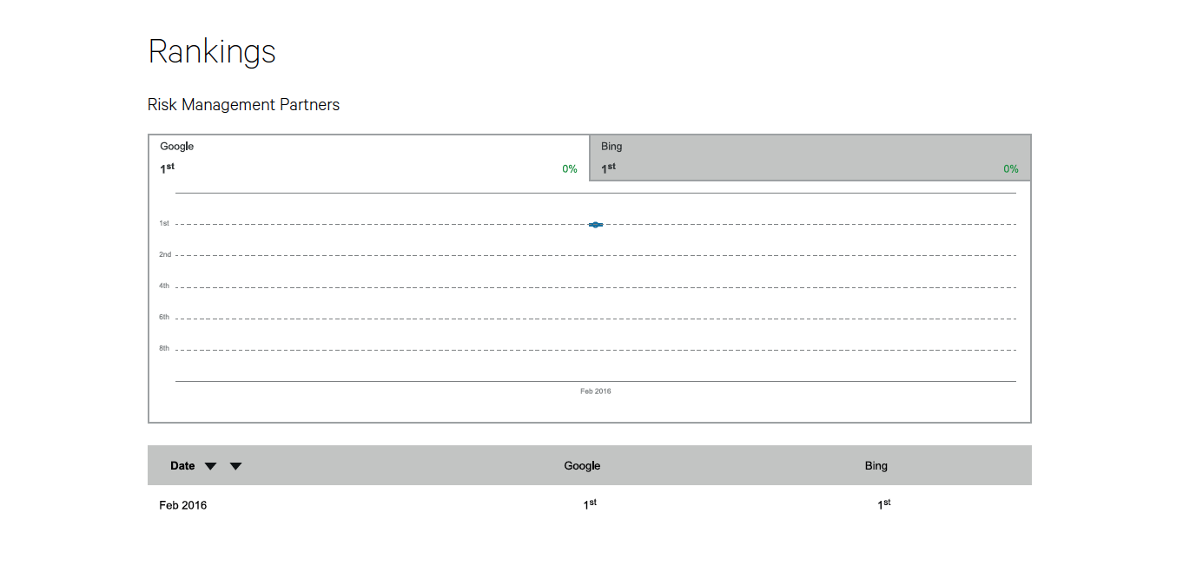Click the 1st rank under Bing tab
This screenshot has height=585, width=1183.
point(608,168)
